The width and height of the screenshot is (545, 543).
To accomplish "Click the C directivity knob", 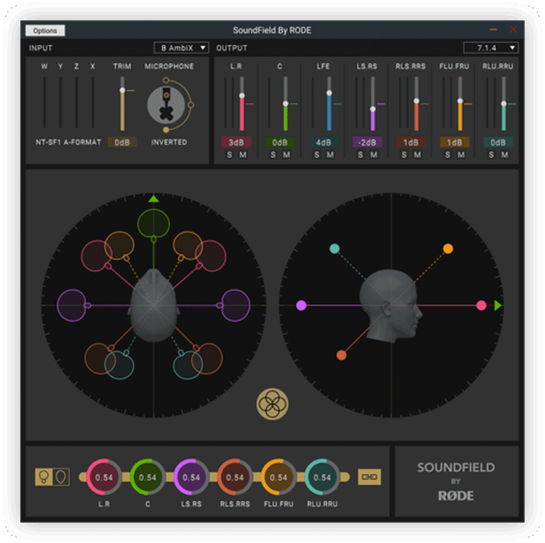I will [147, 478].
